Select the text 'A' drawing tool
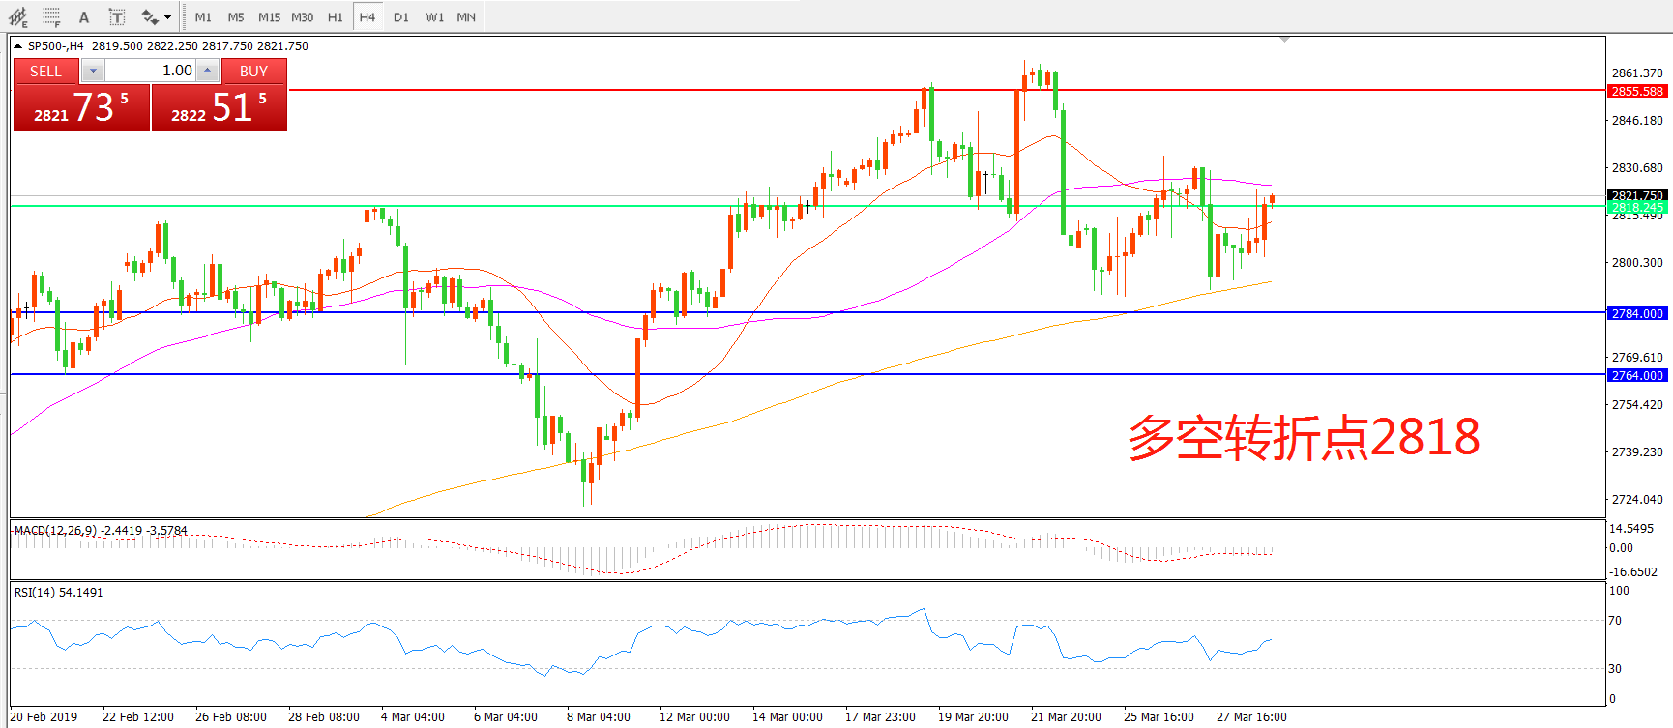The height and width of the screenshot is (728, 1673). point(84,16)
